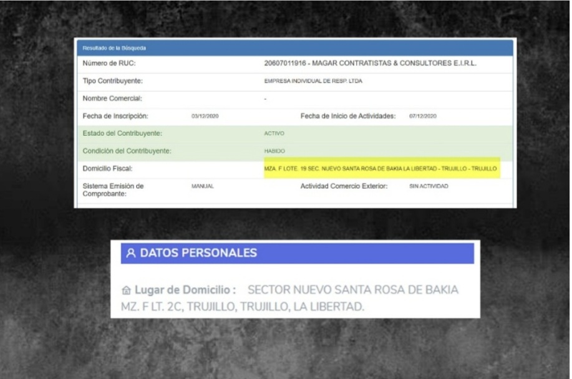
Task: Select the inscription date 03/12/2020
Action: (205, 117)
